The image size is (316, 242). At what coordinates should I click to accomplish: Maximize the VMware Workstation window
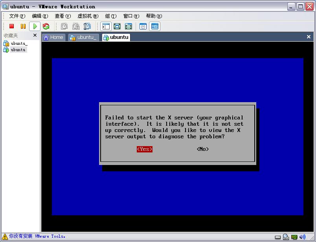[300, 7]
